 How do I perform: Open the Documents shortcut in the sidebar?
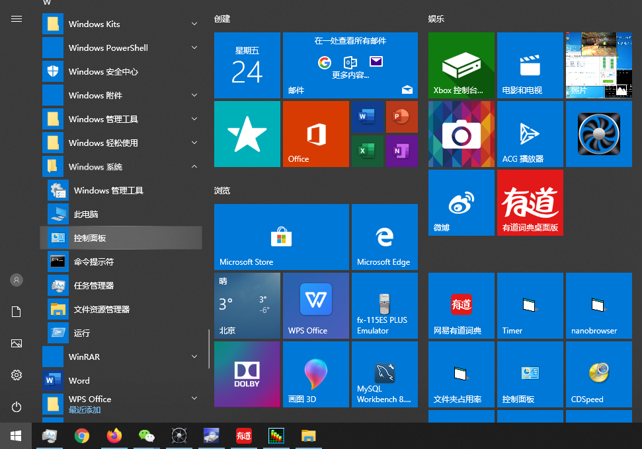(x=17, y=312)
